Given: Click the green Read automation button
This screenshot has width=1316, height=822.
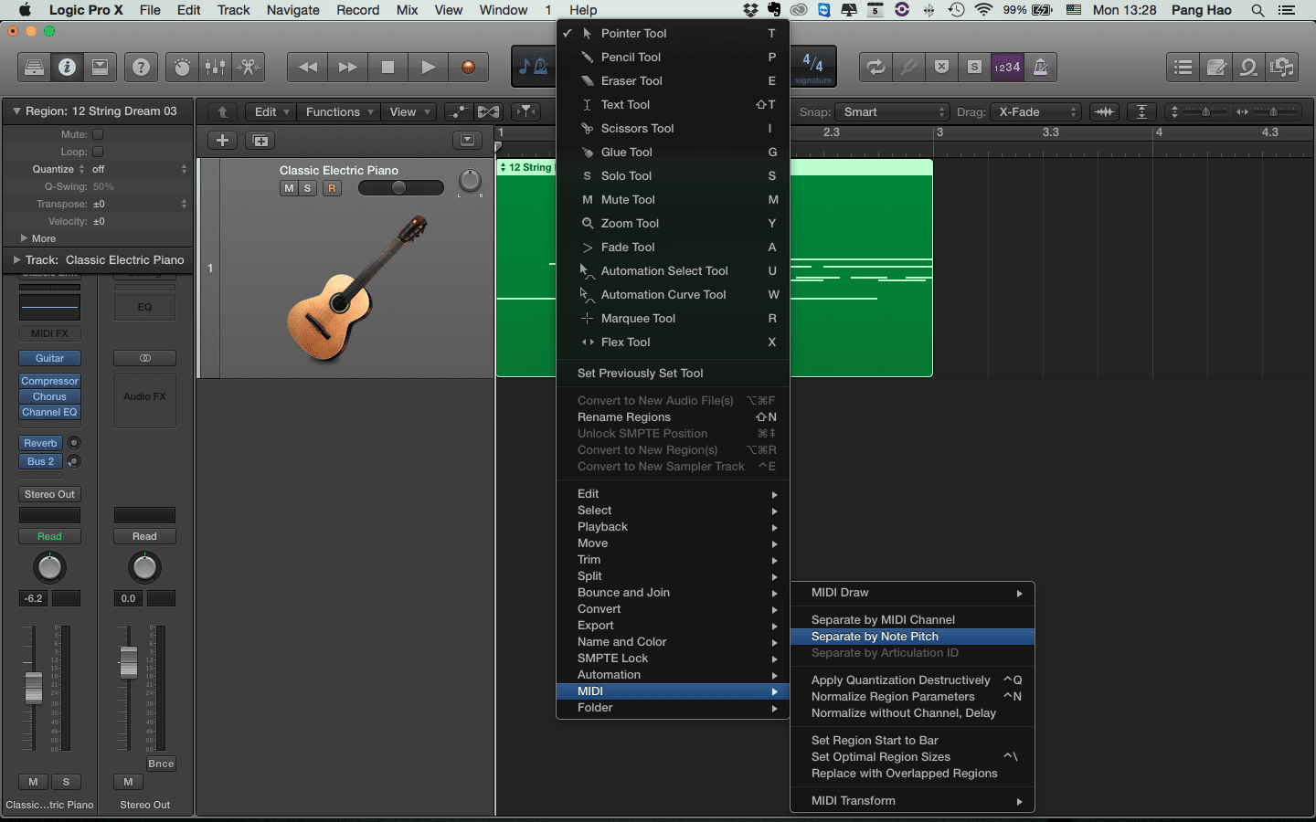Looking at the screenshot, I should tap(49, 536).
